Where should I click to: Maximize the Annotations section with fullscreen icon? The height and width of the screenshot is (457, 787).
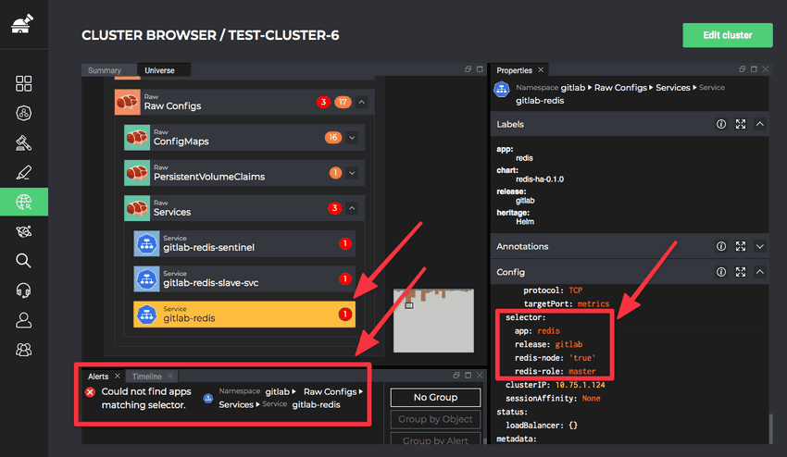point(741,246)
